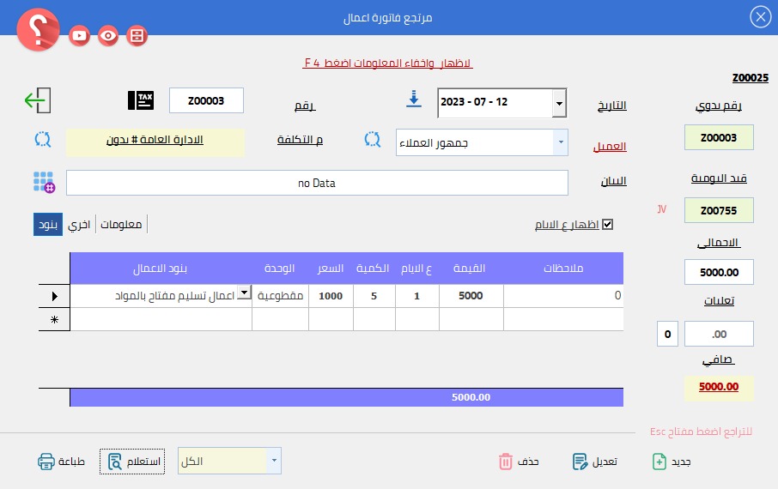Toggle the اظهار ع الايام checkbox
The height and width of the screenshot is (489, 778).
click(608, 225)
